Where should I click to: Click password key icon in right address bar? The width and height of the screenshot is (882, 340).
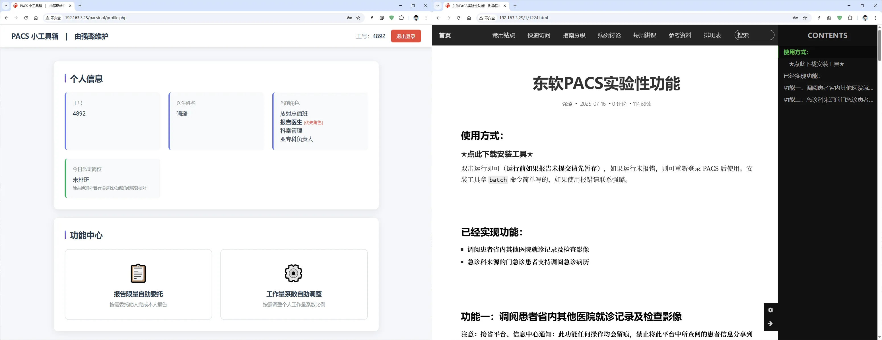point(796,18)
